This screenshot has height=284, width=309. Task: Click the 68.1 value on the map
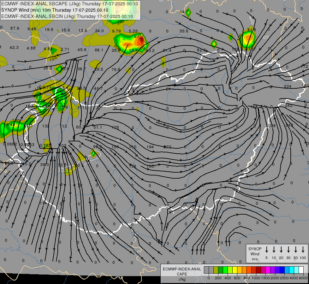coord(99,50)
